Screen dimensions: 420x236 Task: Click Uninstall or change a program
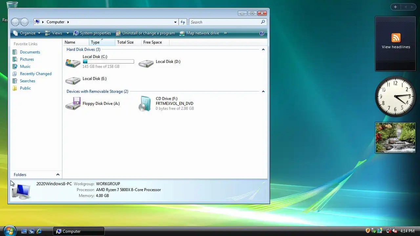(x=145, y=33)
